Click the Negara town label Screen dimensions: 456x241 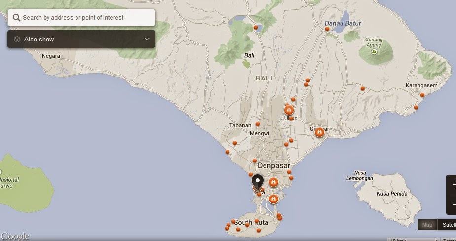(x=51, y=56)
